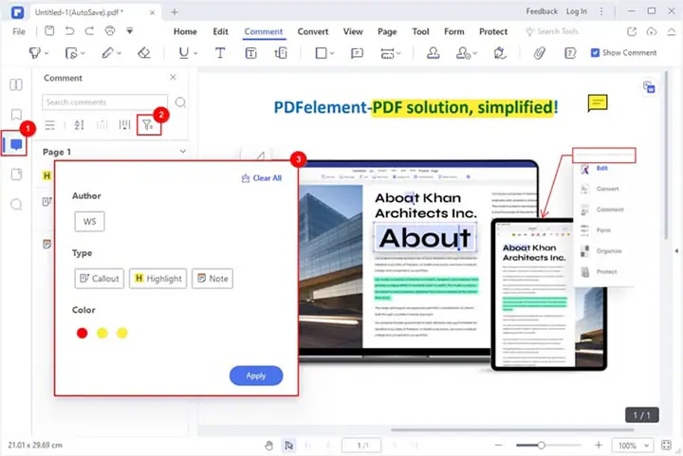This screenshot has height=456, width=683.
Task: Toggle the WS author filter
Action: (x=89, y=222)
